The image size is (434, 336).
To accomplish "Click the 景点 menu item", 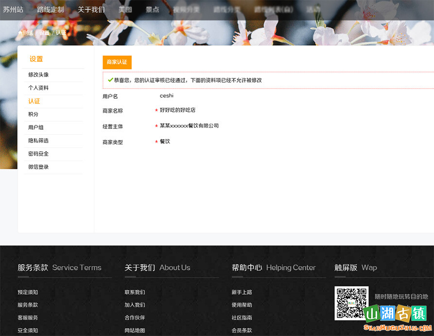I will tap(152, 9).
